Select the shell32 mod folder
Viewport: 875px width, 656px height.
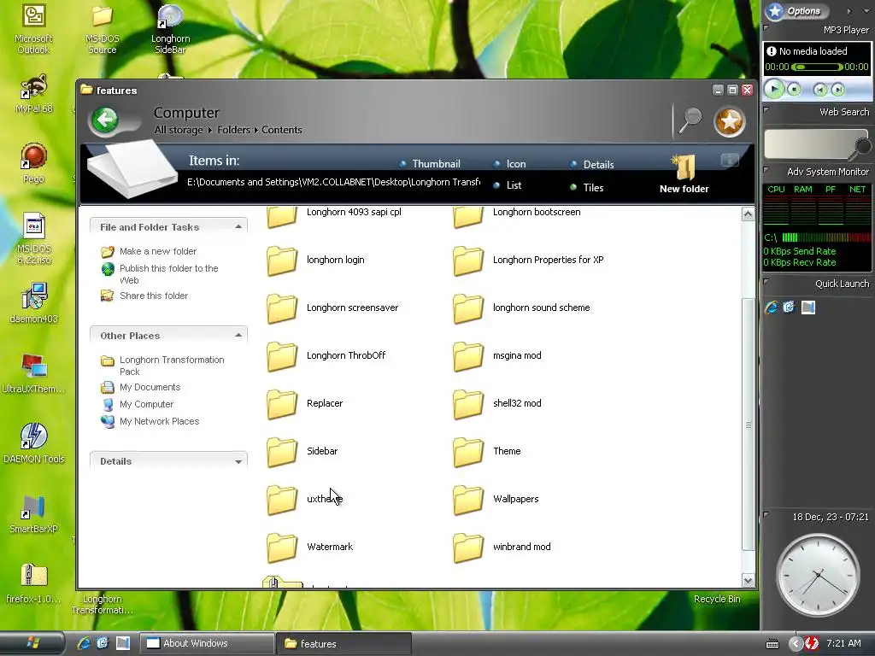pyautogui.click(x=497, y=403)
